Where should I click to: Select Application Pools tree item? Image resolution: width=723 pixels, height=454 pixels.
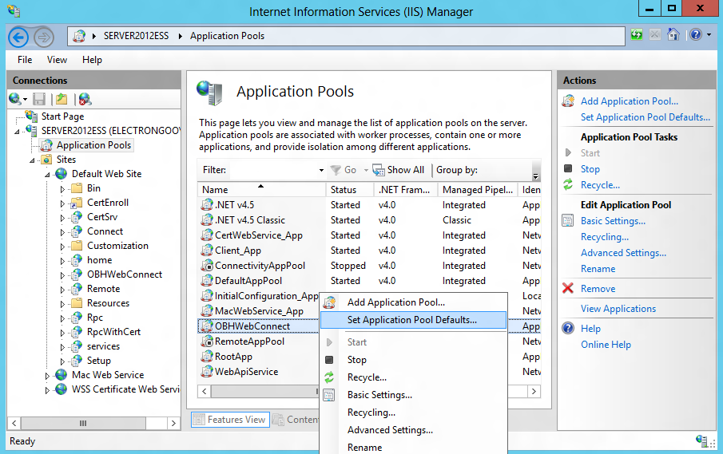(x=93, y=145)
